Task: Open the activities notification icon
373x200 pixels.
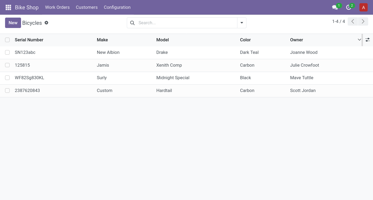Action: (349, 7)
